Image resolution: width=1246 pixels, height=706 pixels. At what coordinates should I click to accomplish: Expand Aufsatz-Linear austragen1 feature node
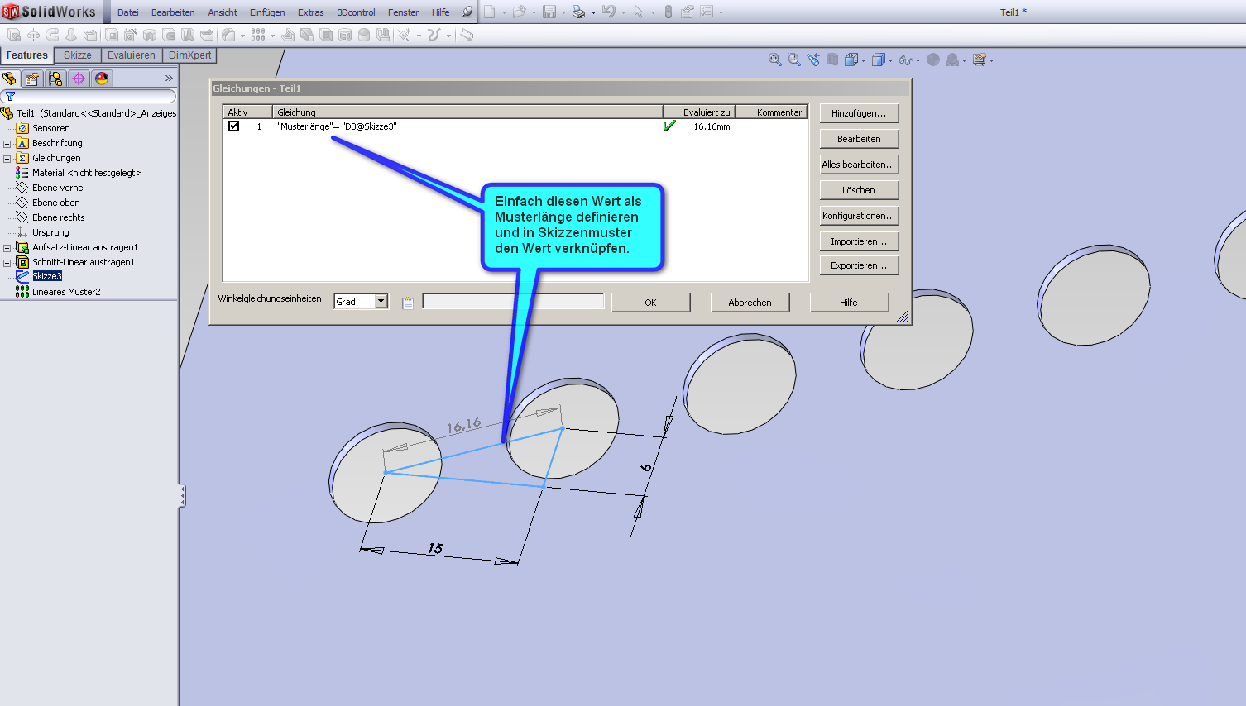click(7, 248)
